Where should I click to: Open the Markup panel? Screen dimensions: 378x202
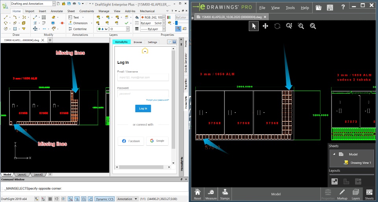(342, 194)
